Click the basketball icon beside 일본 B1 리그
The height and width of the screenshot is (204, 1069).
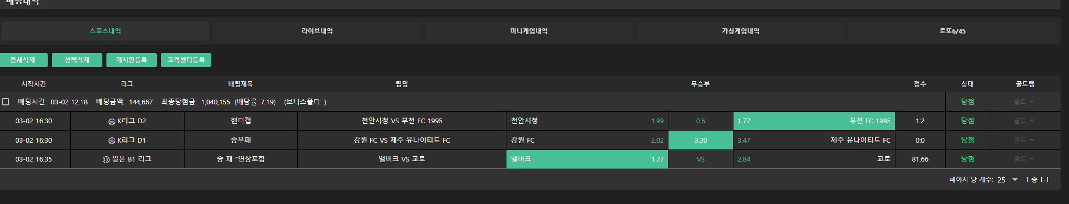tap(106, 159)
